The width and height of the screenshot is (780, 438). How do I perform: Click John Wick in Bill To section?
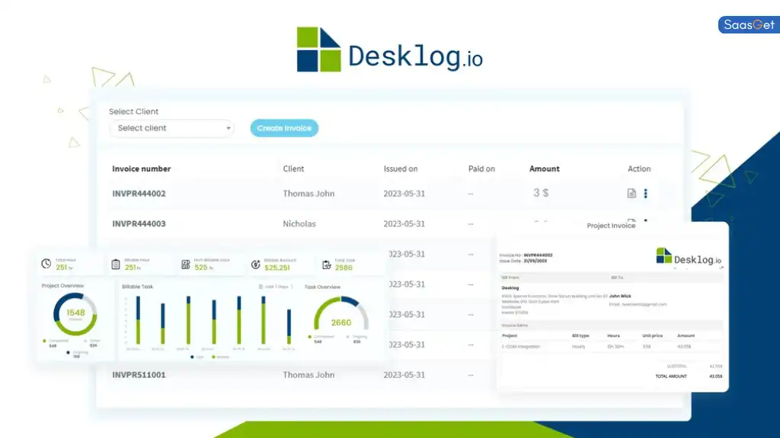[x=620, y=296]
